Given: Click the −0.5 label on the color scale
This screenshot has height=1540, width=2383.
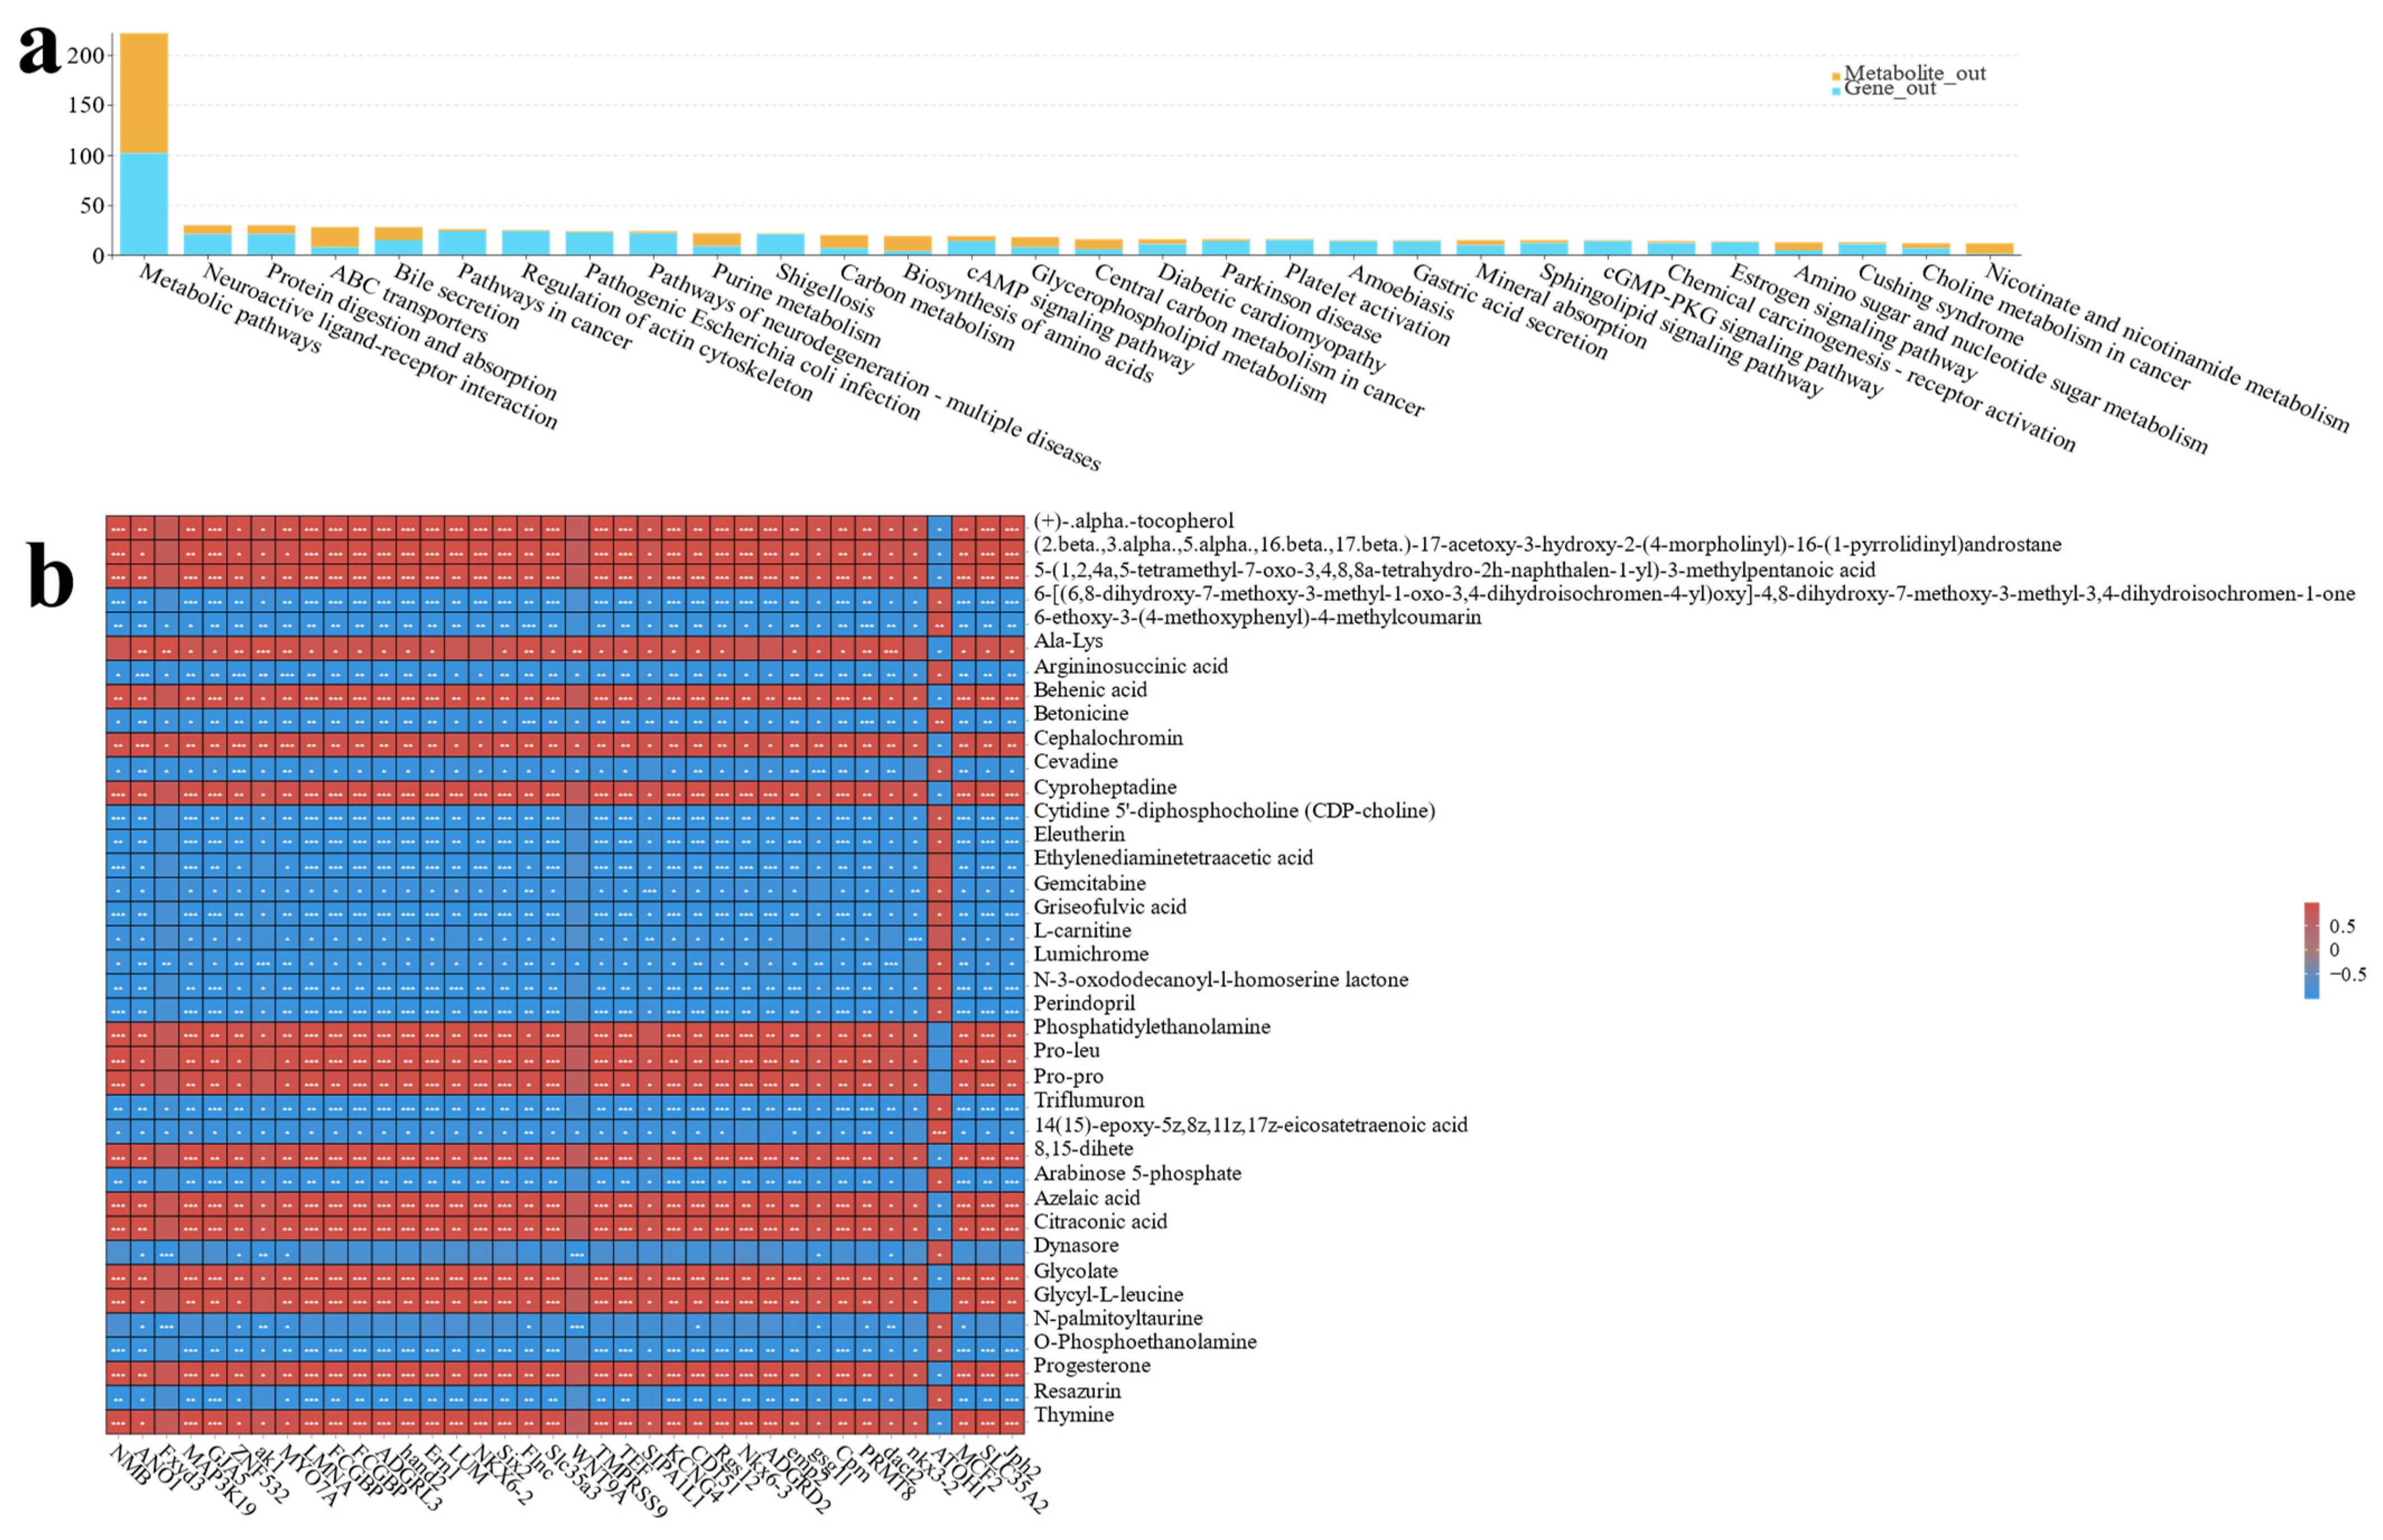Looking at the screenshot, I should (2347, 974).
